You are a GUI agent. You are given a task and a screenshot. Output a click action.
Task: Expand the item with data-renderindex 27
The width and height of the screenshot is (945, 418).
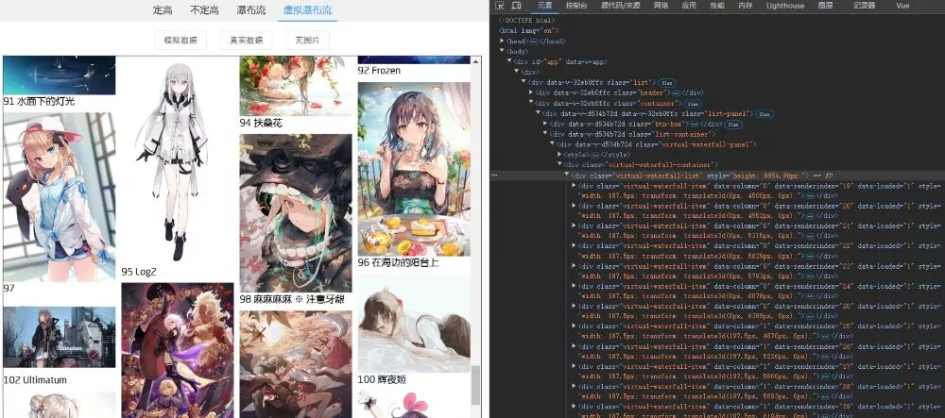[574, 366]
